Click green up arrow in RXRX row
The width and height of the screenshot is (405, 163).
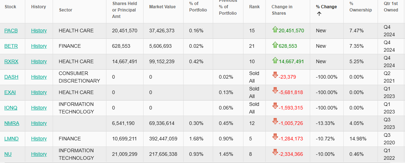[275, 60]
